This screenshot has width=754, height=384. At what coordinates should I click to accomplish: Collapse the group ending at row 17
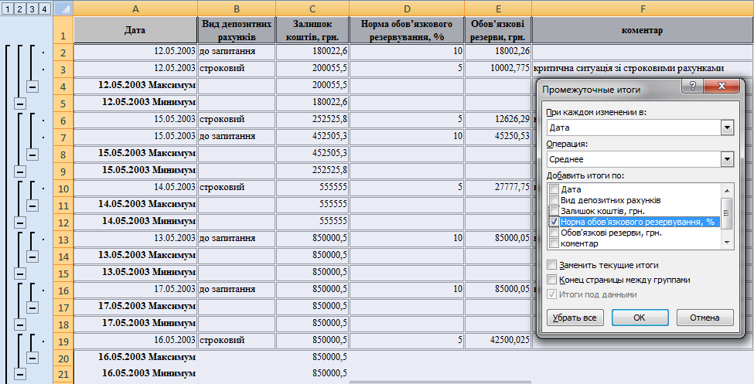pos(32,307)
